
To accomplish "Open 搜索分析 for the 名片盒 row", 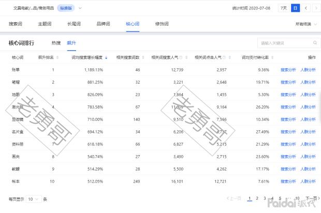I will coord(288,132).
